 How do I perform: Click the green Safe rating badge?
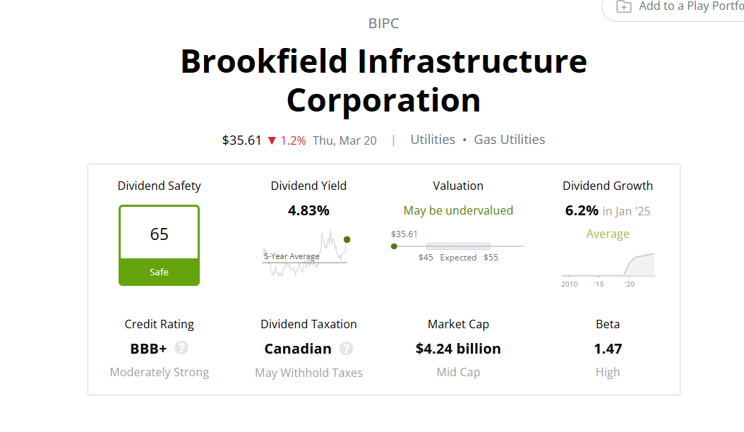pos(159,272)
